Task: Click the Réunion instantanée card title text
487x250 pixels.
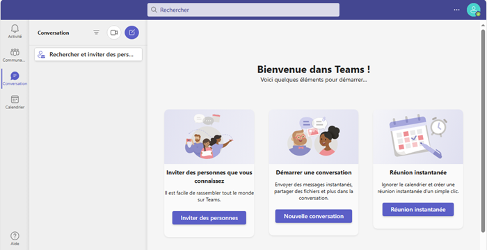Action: [417, 172]
